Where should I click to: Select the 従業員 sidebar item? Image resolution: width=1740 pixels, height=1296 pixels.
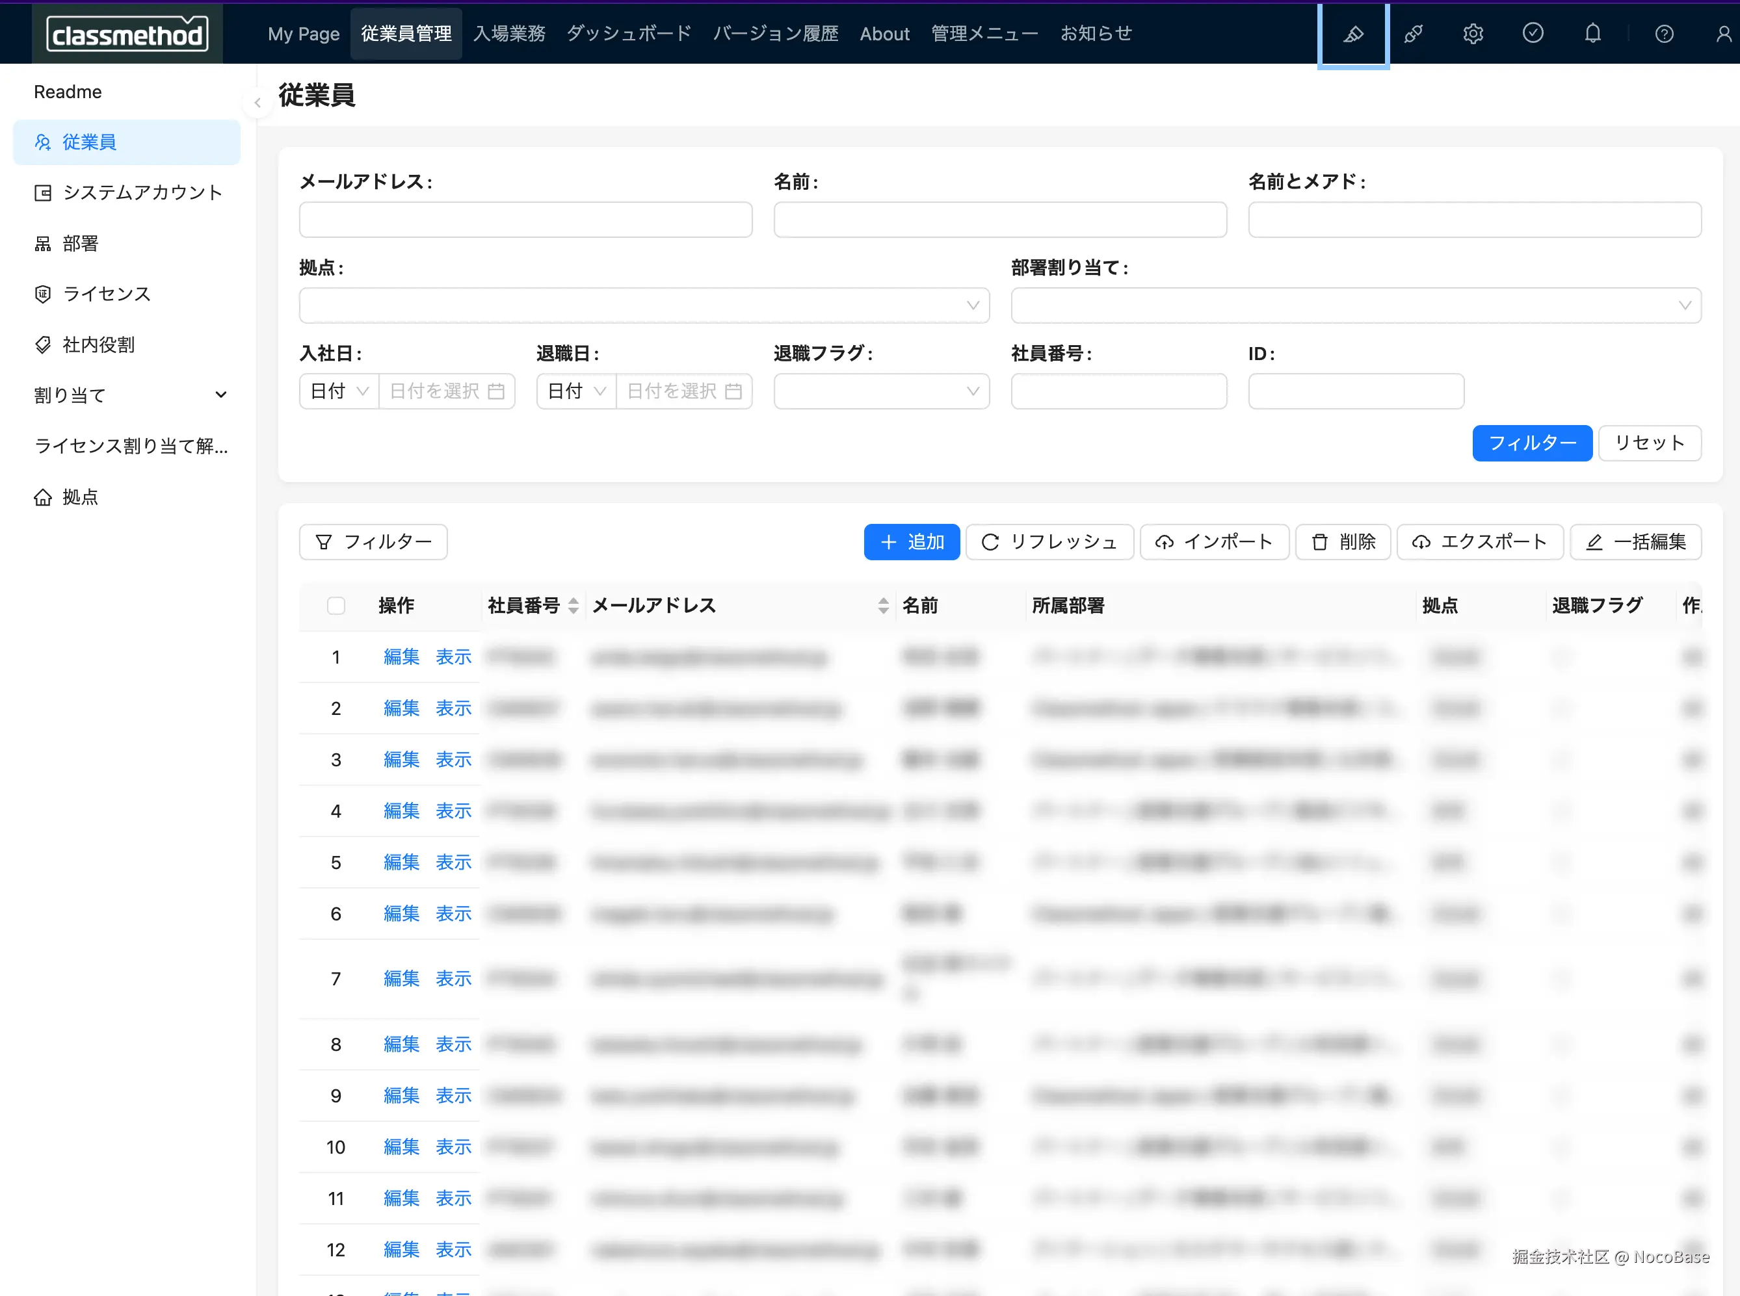(127, 143)
